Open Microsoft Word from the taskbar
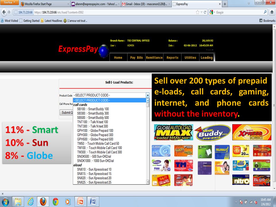Viewport: 276px width, 207px height. click(x=93, y=202)
